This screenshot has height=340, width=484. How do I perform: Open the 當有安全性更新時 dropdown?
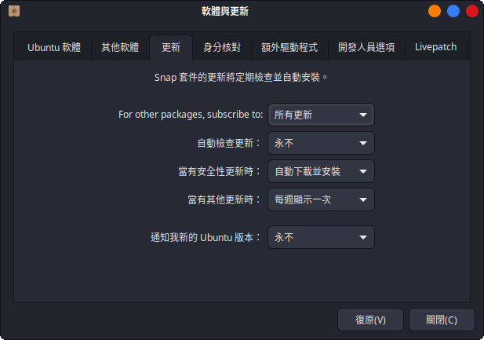coord(321,171)
